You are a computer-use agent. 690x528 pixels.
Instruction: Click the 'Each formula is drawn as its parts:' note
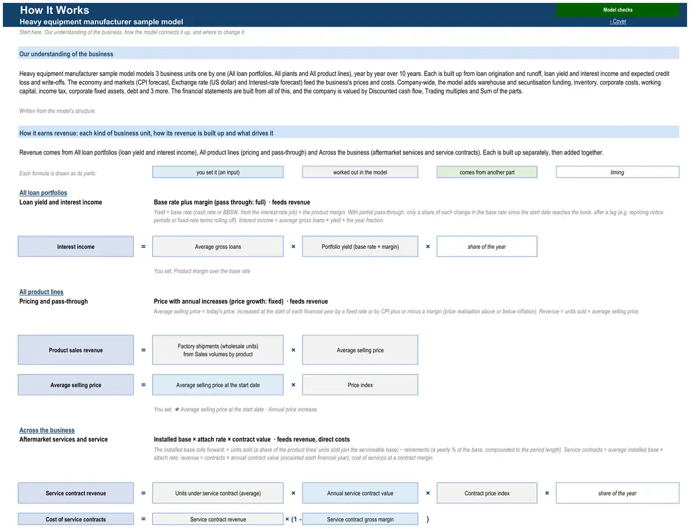click(58, 173)
